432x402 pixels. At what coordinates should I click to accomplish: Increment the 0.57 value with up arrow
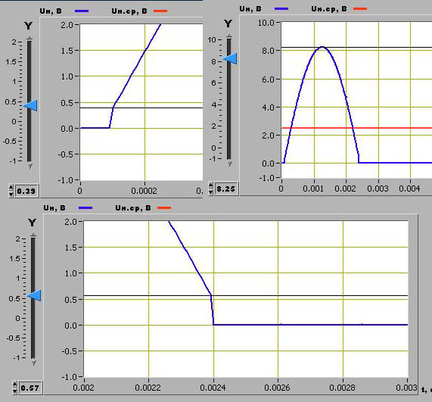15,385
